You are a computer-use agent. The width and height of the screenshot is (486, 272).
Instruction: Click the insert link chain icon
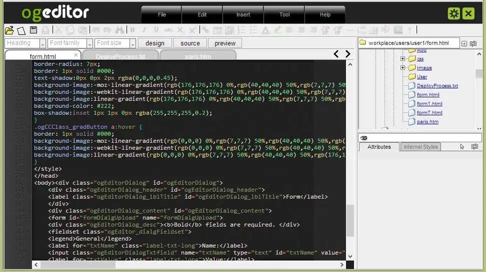click(x=205, y=30)
